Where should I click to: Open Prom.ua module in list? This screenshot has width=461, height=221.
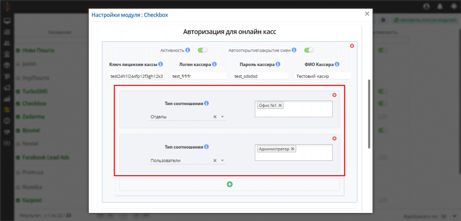(x=33, y=172)
